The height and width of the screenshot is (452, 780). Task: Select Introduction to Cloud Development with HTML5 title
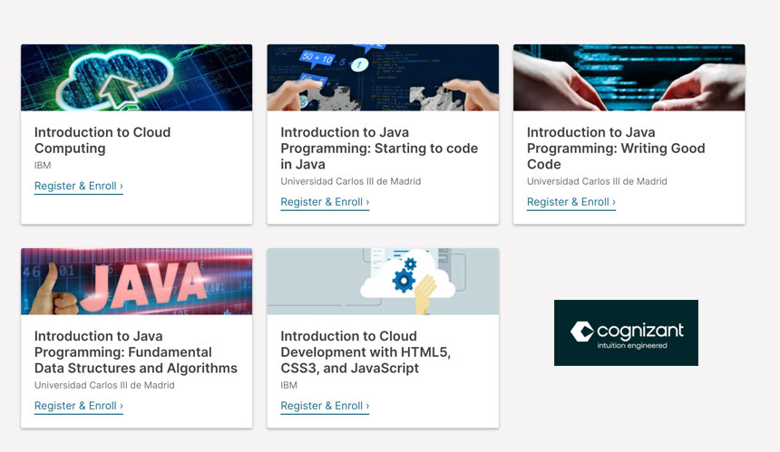(366, 352)
